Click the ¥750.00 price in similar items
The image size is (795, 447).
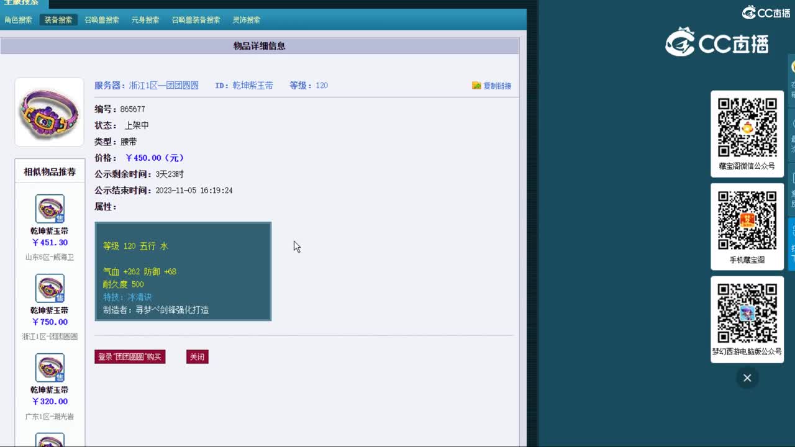(50, 322)
